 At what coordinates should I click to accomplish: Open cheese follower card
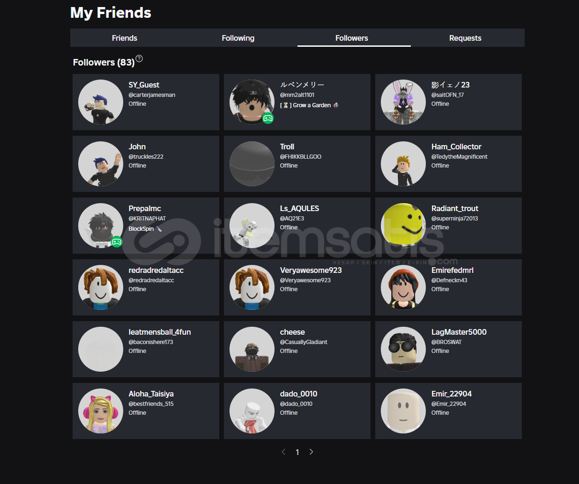coord(297,349)
